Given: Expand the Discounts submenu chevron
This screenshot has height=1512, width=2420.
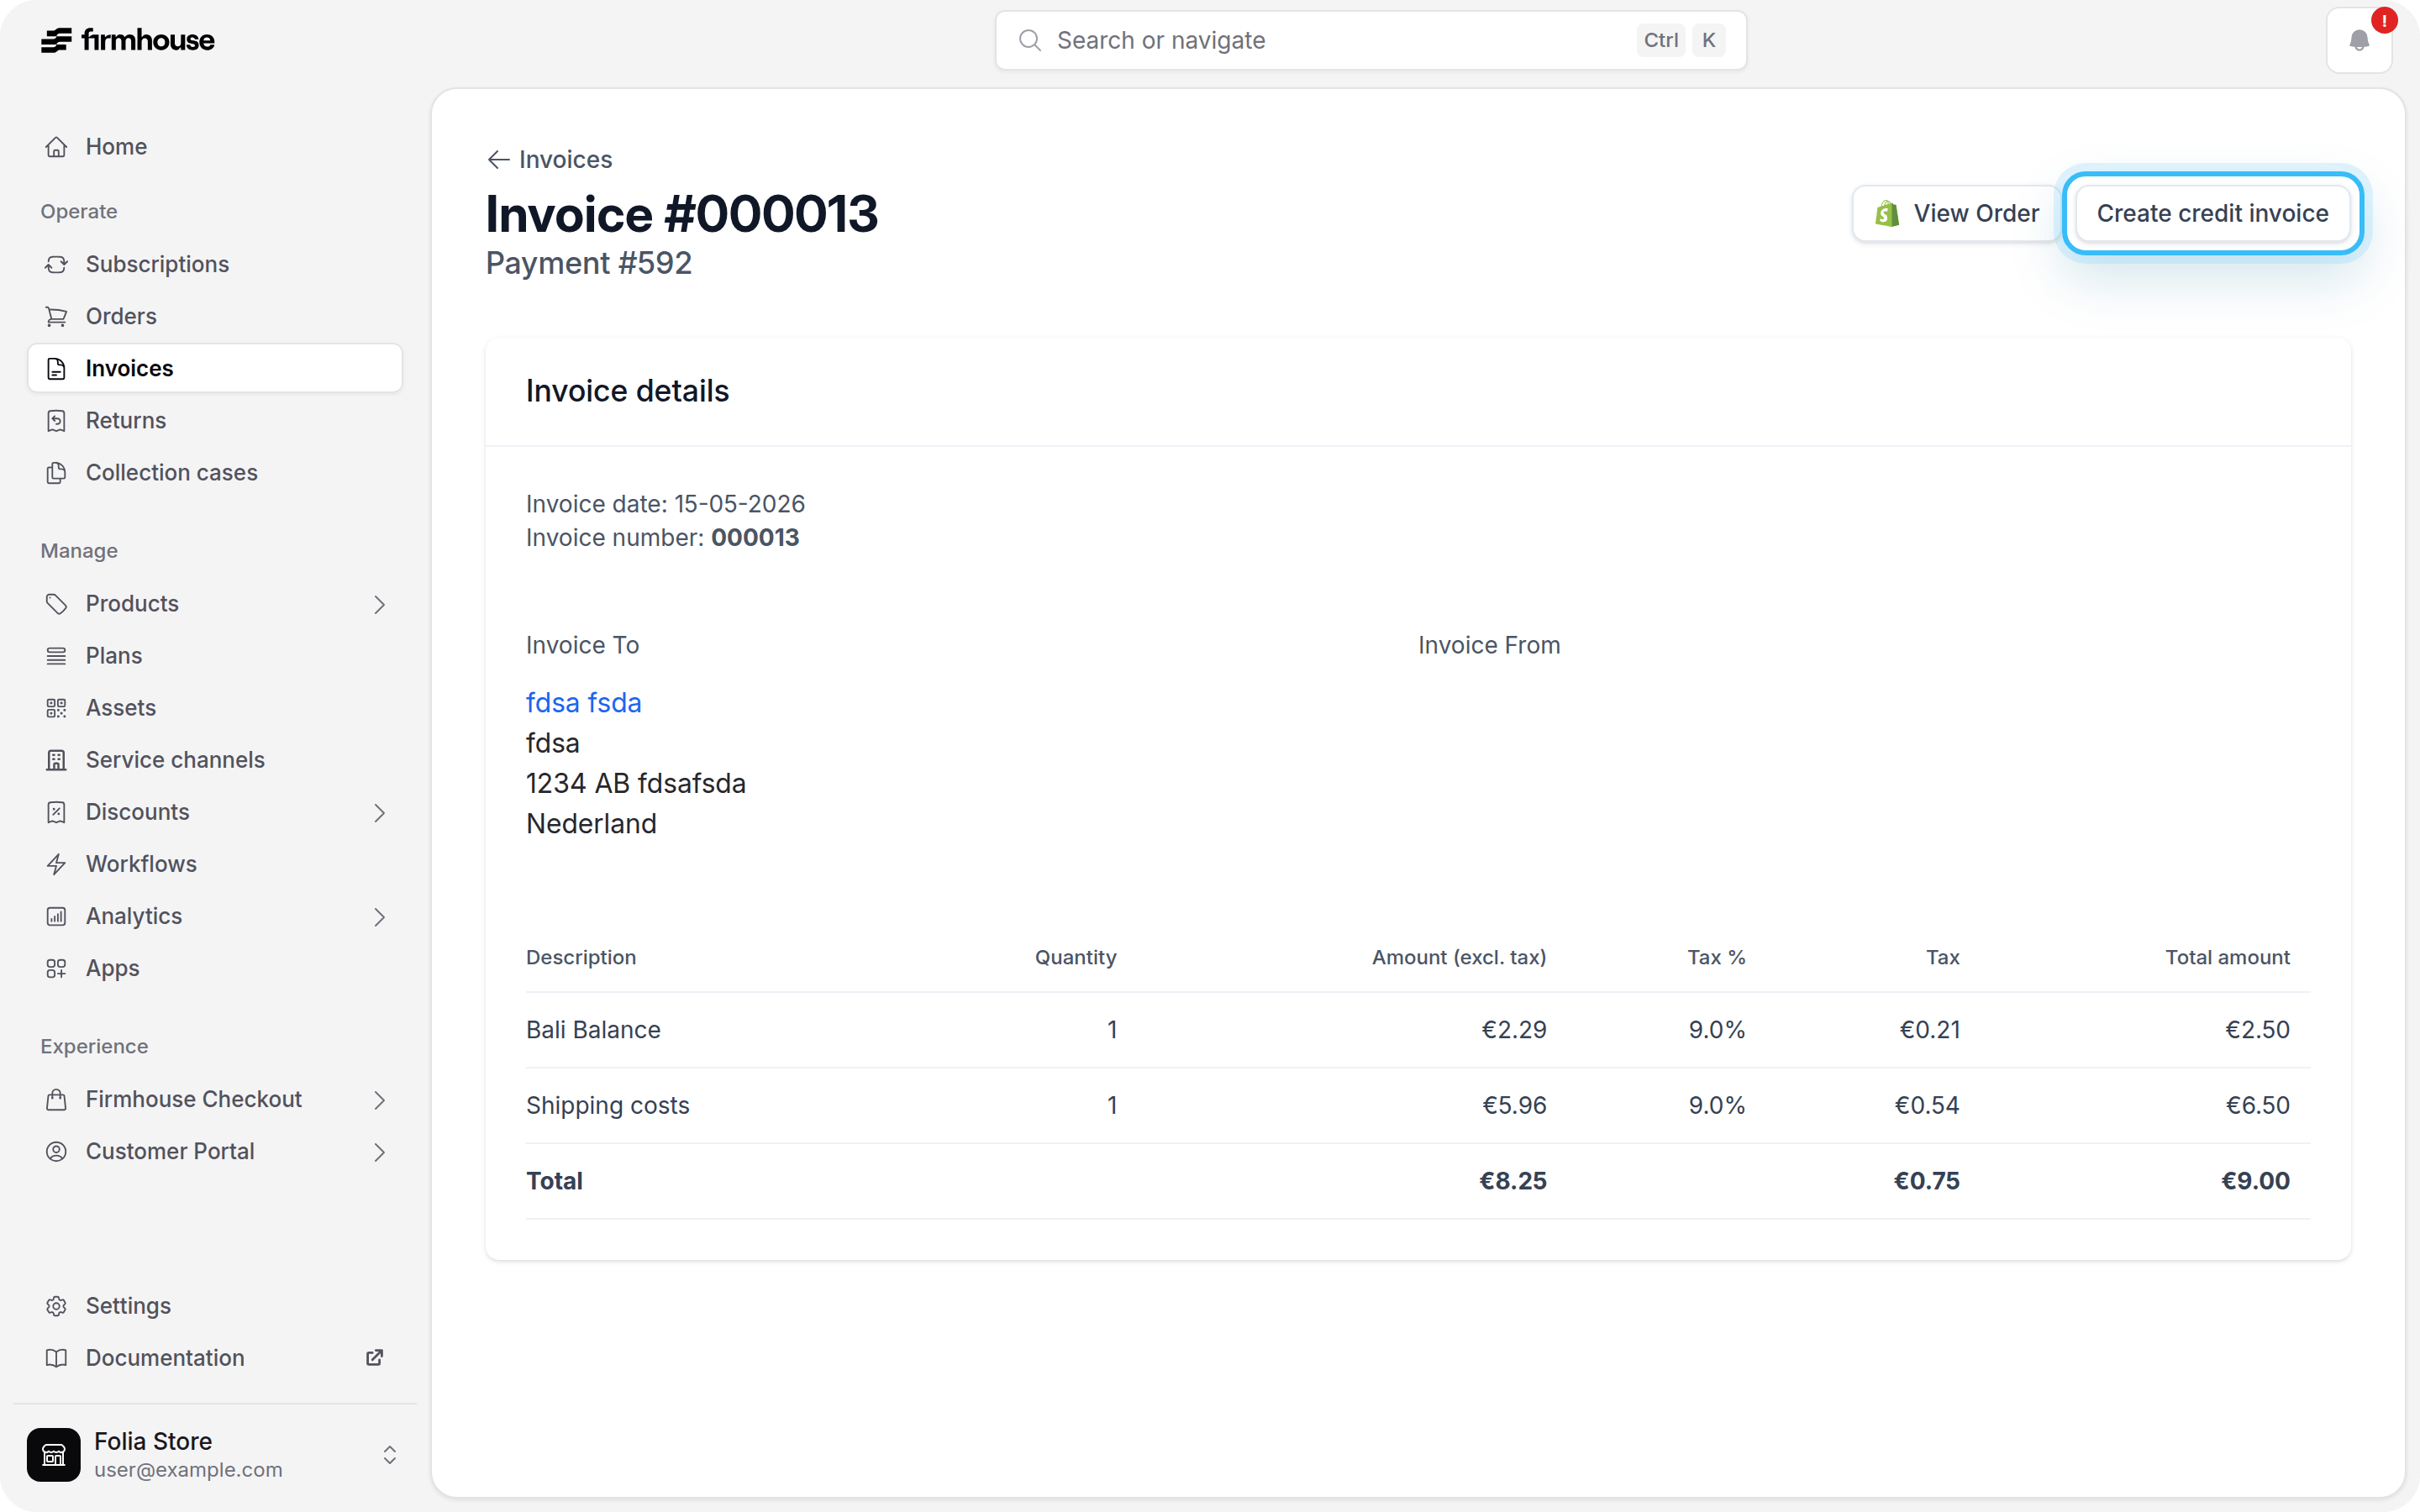Looking at the screenshot, I should tap(379, 812).
